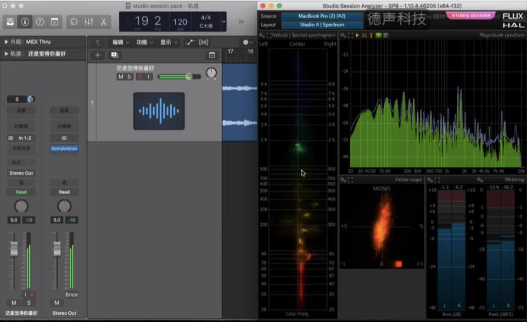Screen dimensions: 527x322
Task: Mute the Stereo Out channel strip
Action: 57,303
